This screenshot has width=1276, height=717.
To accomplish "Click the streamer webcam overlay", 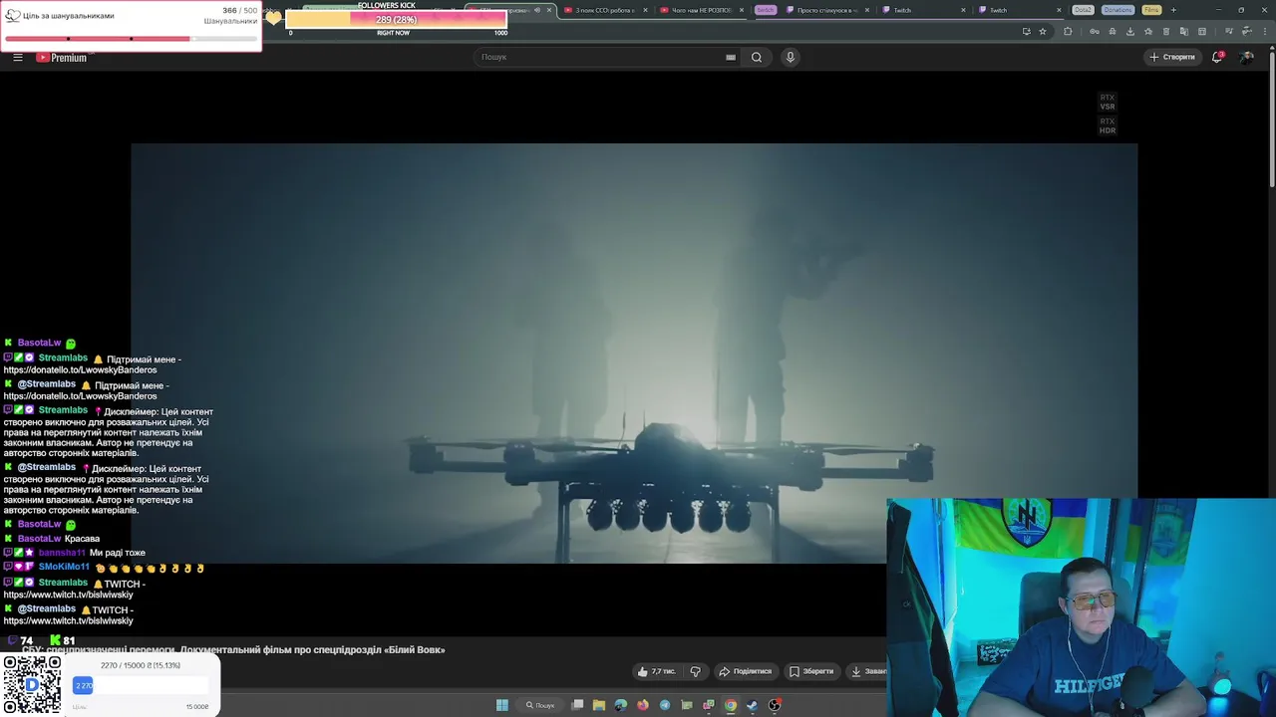I will point(1081,606).
